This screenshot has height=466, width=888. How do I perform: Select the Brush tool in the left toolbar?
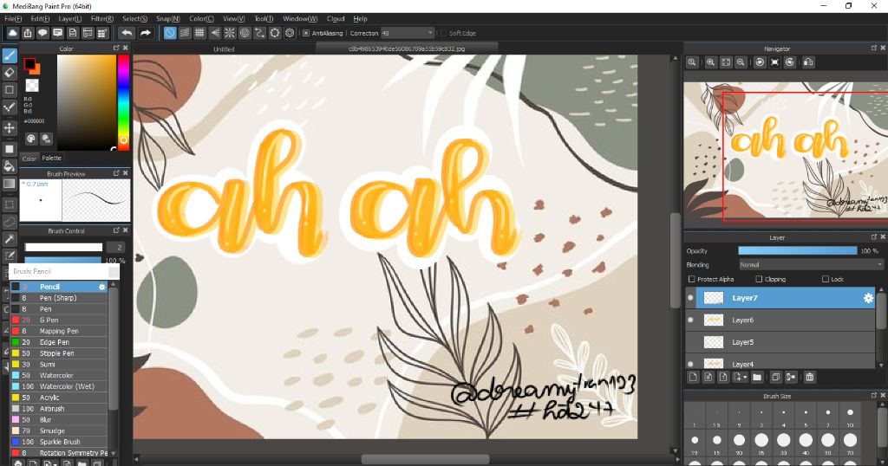pos(9,55)
